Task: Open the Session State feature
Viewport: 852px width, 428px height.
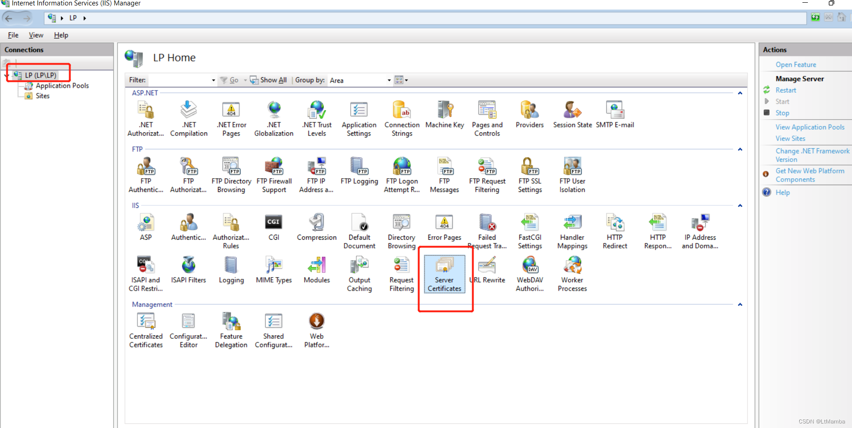Action: pos(572,115)
